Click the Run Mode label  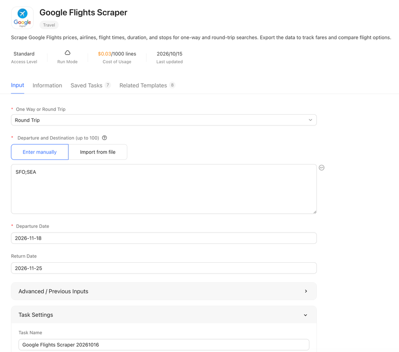pyautogui.click(x=68, y=62)
